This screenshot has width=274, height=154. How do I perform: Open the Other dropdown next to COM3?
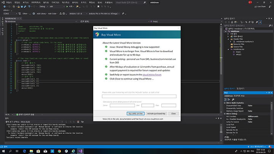25,13
